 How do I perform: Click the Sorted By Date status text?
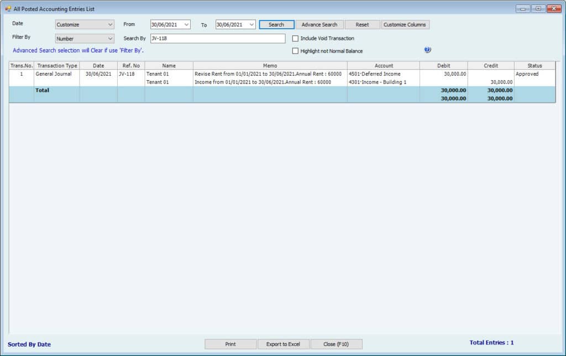click(29, 344)
